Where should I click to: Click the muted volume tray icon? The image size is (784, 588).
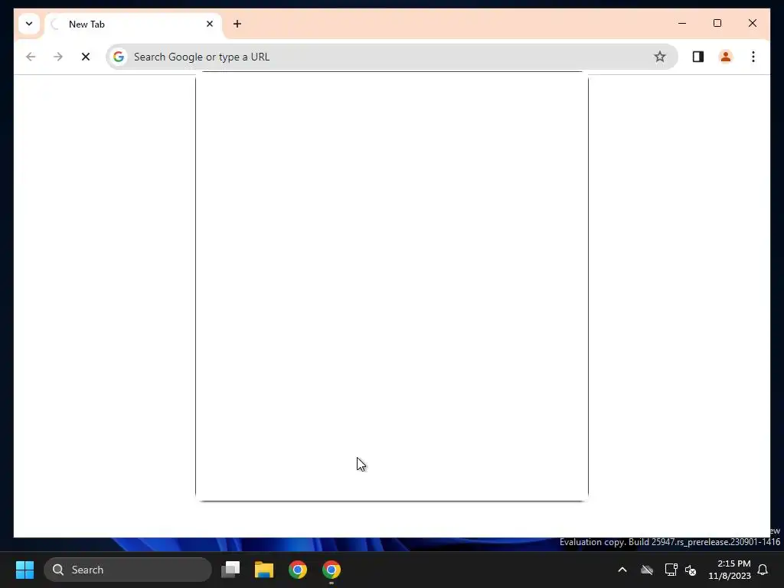691,570
